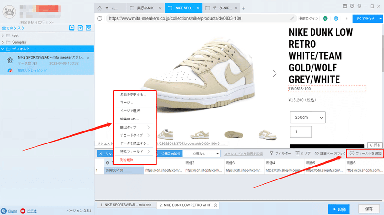Click the dv0833-100 table cell
384x215 pixels.
pyautogui.click(x=124, y=170)
